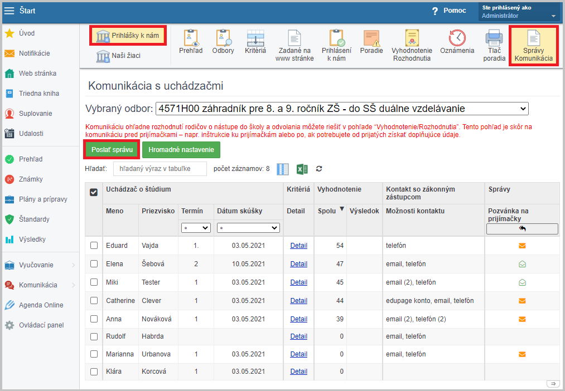Click orange envelope in Anna Nováková row
This screenshot has height=391, width=565.
(x=522, y=319)
